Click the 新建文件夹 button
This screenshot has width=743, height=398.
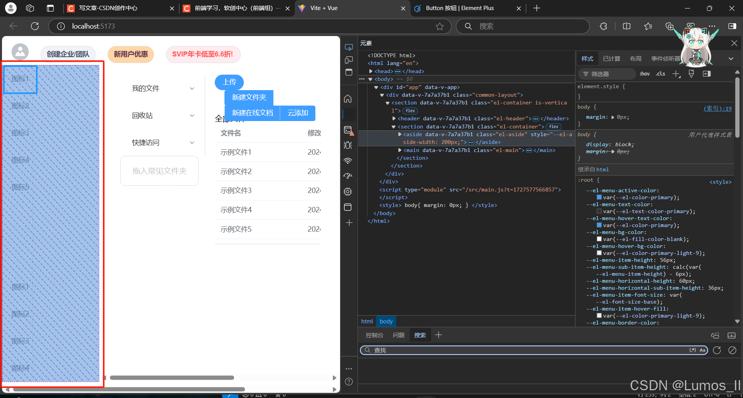click(249, 97)
